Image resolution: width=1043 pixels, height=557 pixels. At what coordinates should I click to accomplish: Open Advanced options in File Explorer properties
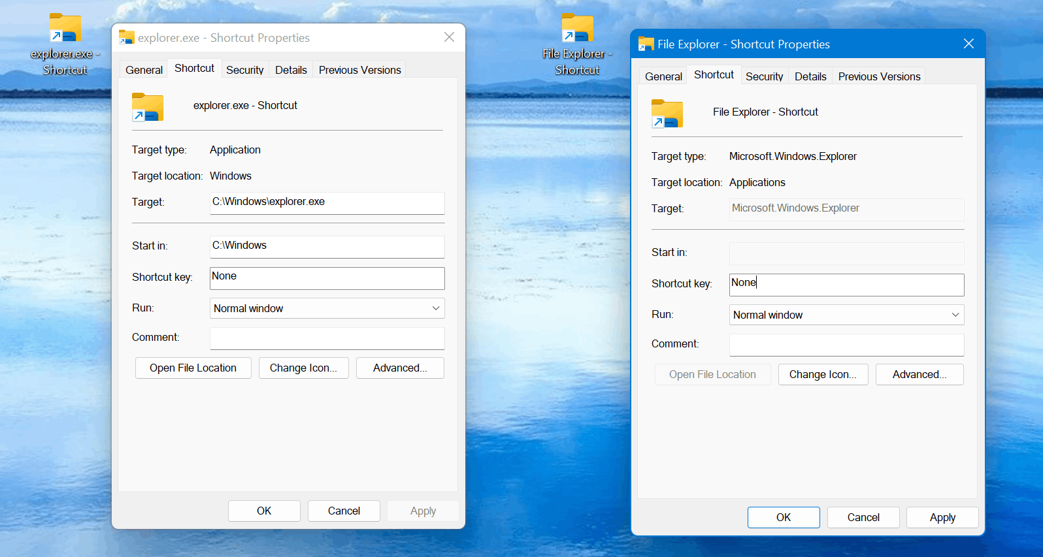click(x=919, y=374)
